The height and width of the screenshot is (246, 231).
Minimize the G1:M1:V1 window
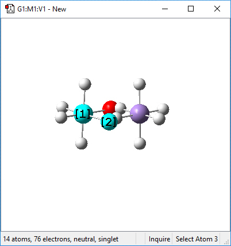click(x=165, y=9)
